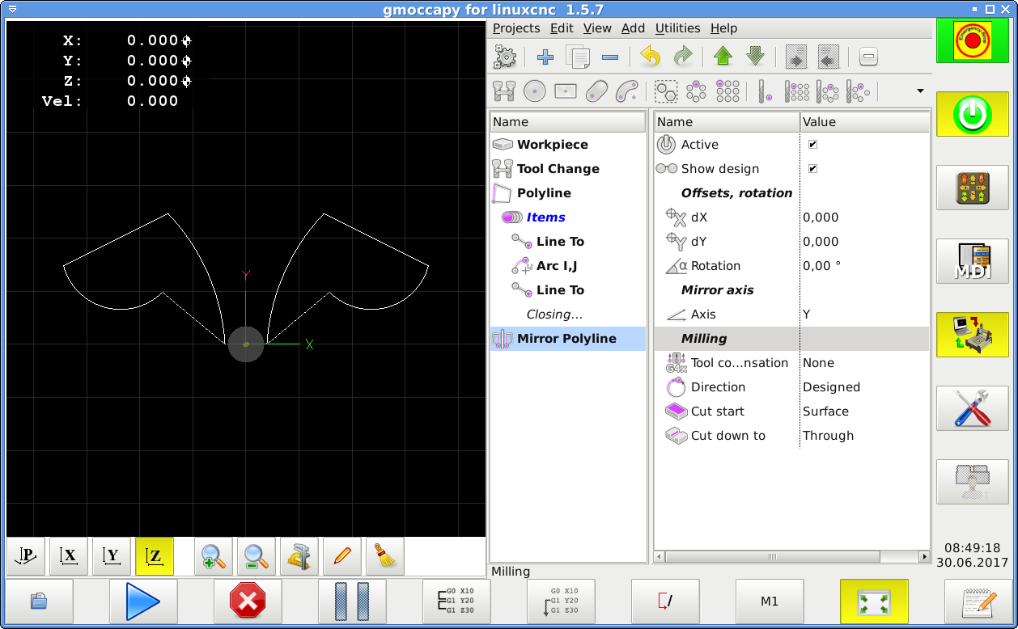Viewport: 1018px width, 629px height.
Task: Start the program with play button
Action: (143, 602)
